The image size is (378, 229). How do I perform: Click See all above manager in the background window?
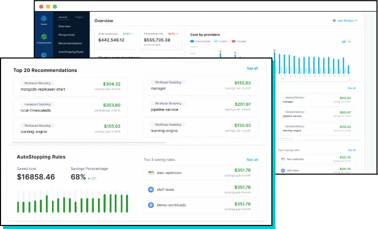click(351, 88)
